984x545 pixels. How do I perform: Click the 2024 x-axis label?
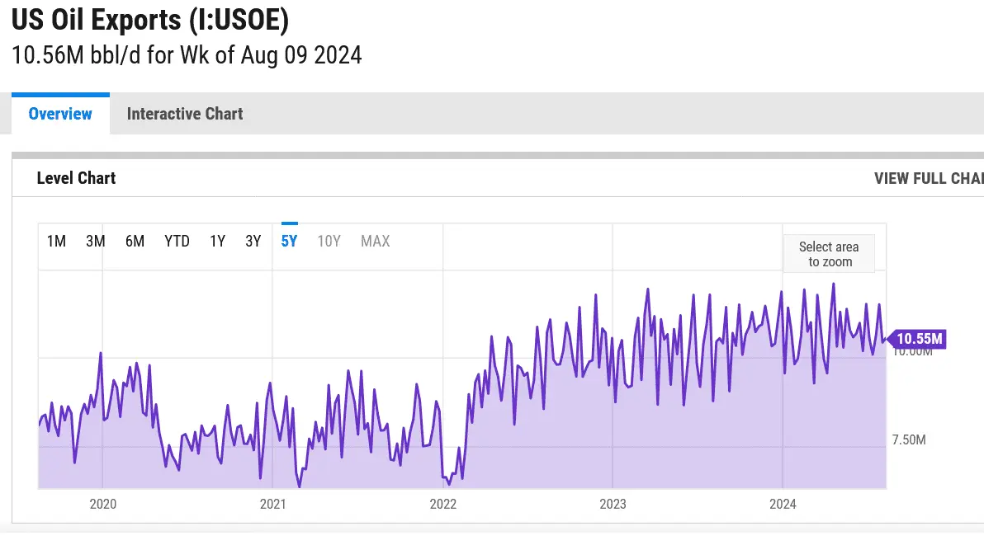[x=783, y=504]
